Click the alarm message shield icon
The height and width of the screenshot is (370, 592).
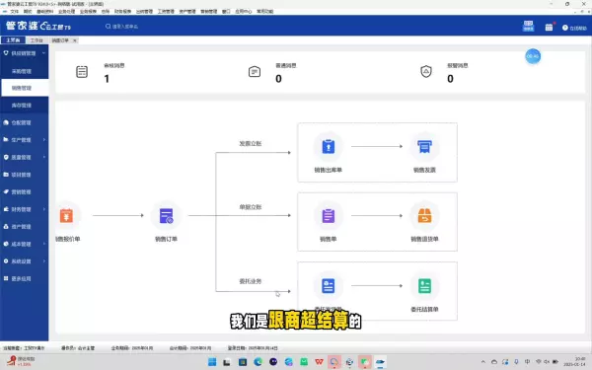(426, 72)
